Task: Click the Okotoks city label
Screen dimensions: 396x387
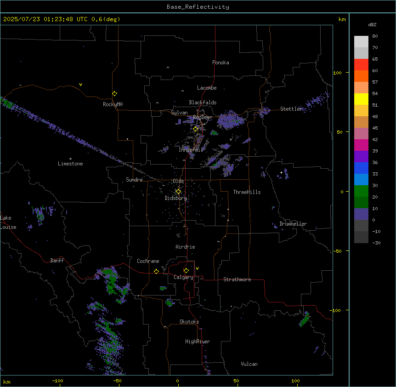Action: 189,322
